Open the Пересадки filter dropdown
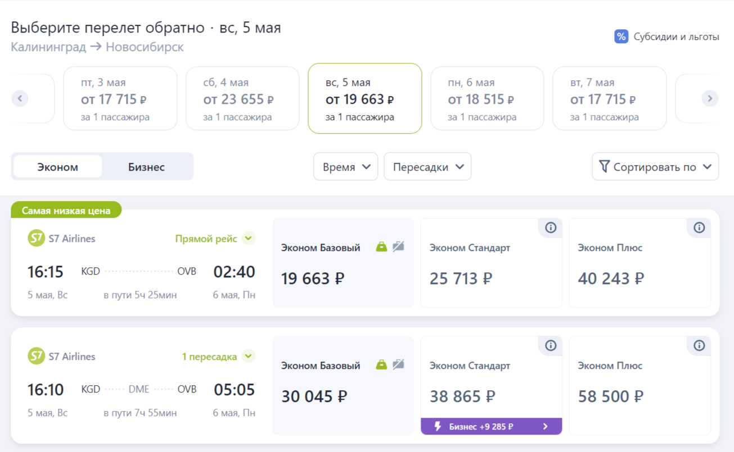This screenshot has width=734, height=452. 427,167
